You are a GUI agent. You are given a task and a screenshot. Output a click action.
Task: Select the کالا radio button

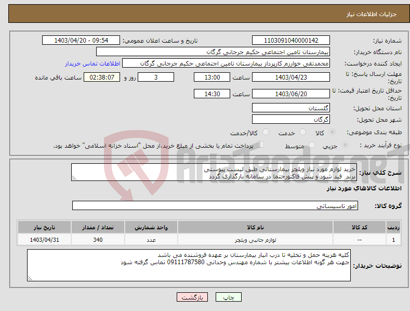(332, 132)
